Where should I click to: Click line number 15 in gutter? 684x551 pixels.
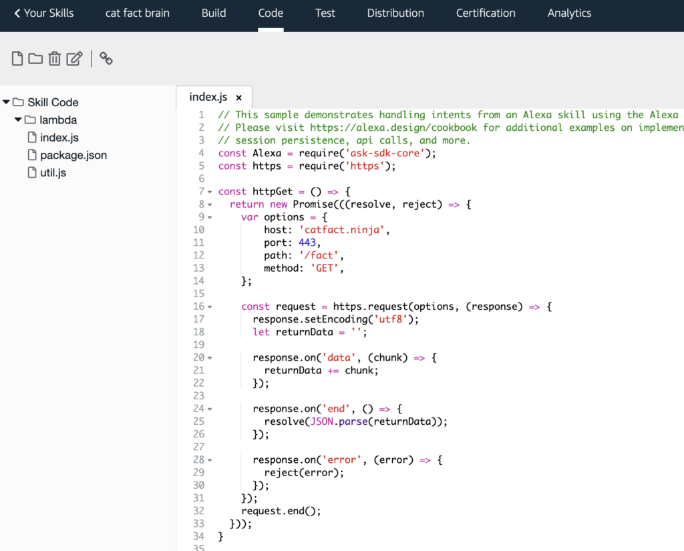point(198,294)
